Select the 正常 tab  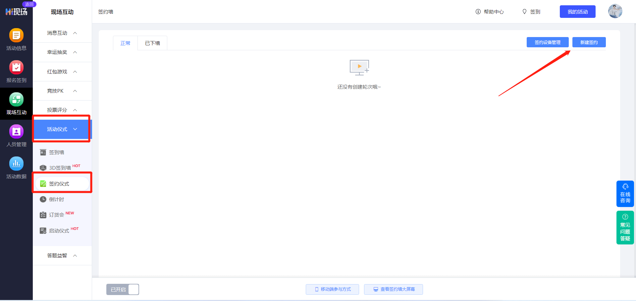pyautogui.click(x=125, y=43)
